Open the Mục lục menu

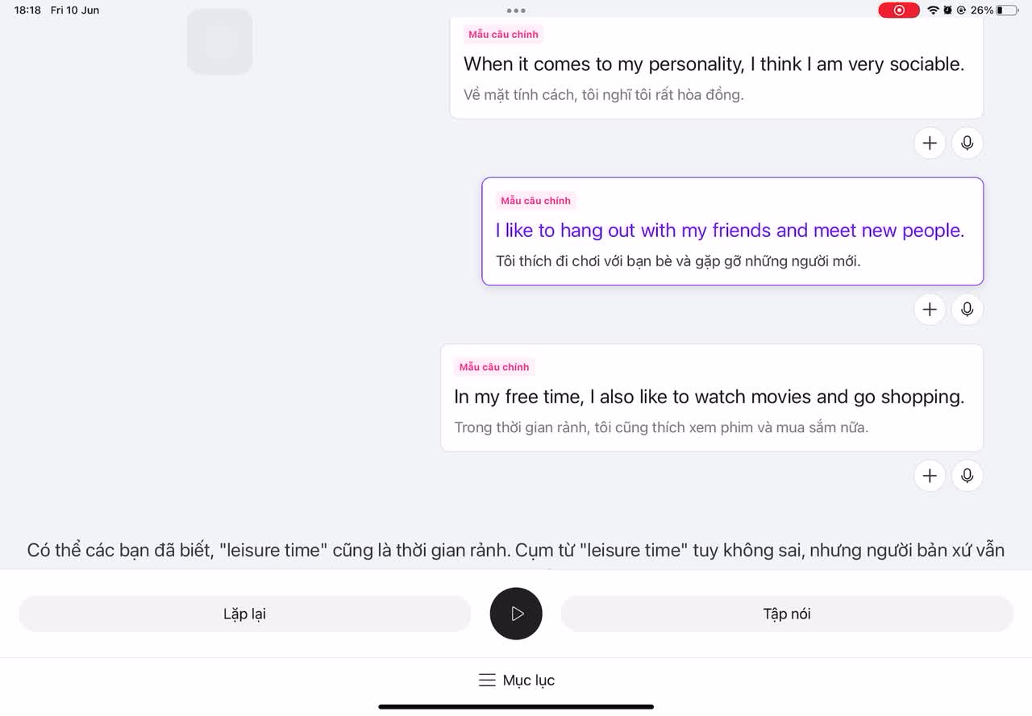click(516, 681)
